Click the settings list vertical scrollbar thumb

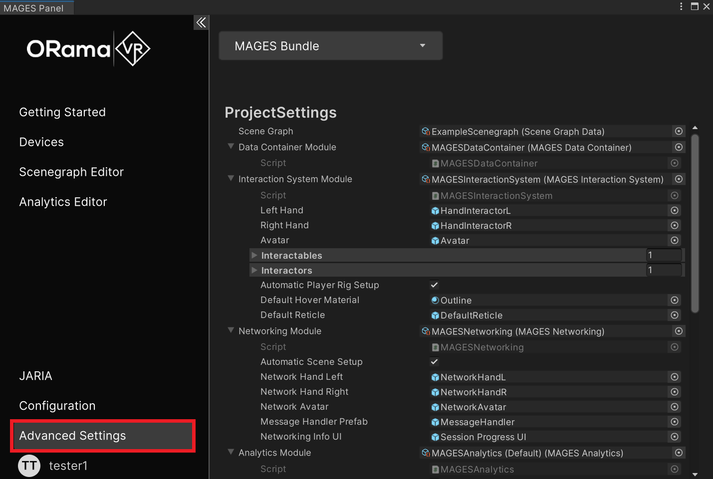click(695, 223)
